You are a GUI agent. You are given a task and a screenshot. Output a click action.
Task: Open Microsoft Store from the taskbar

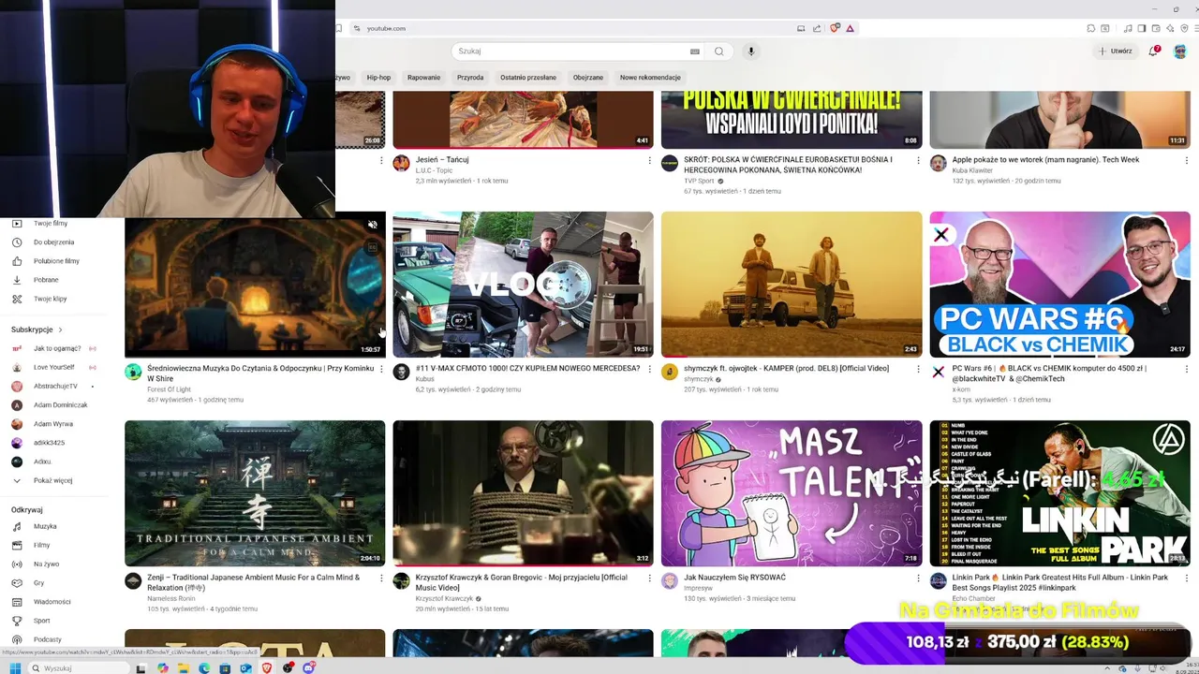pyautogui.click(x=225, y=668)
